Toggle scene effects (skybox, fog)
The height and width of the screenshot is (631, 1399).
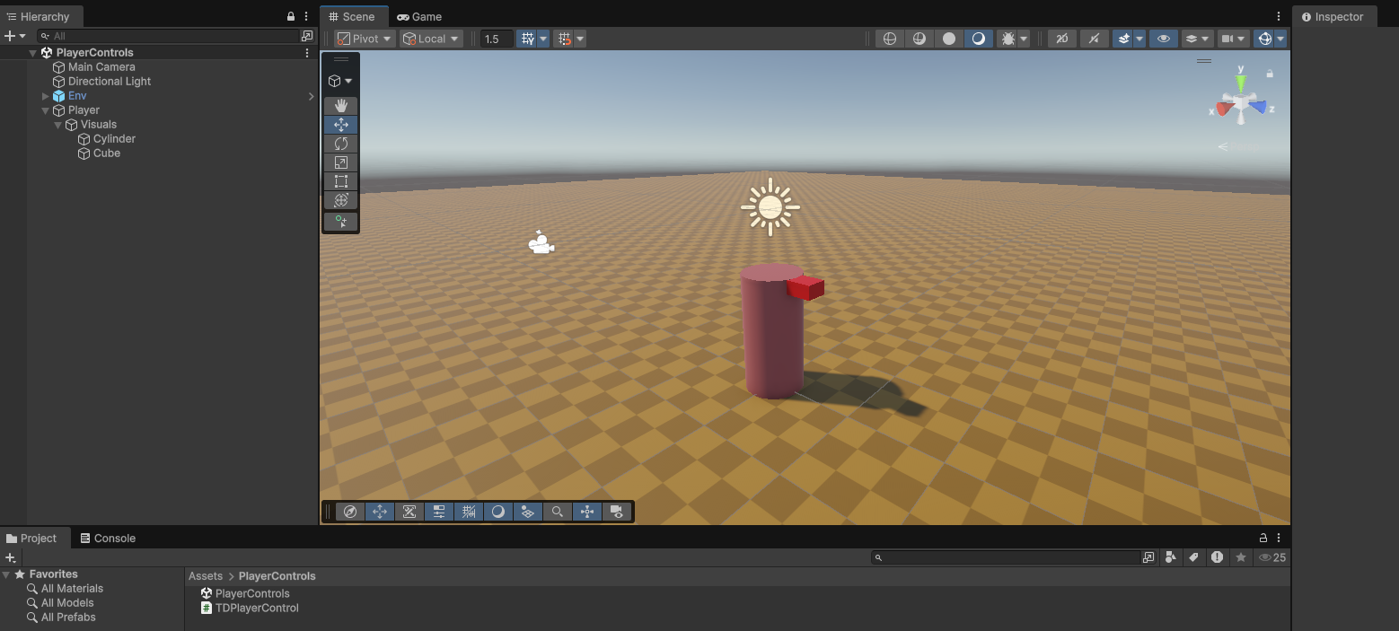1122,39
